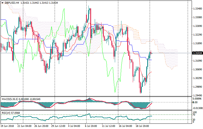Viewport: 203px width, 129px height.
Task: Click the chart menu arrow beside GBPUSD,H4
Action: (2, 3)
